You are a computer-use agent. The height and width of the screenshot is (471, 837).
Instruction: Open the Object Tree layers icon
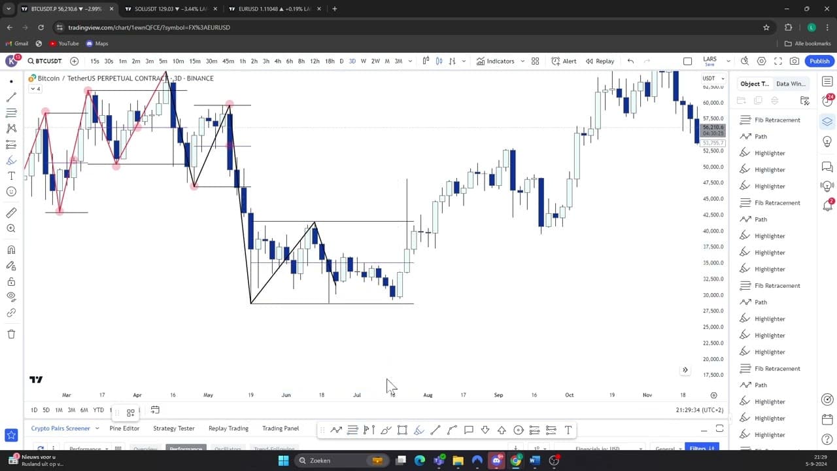click(827, 122)
